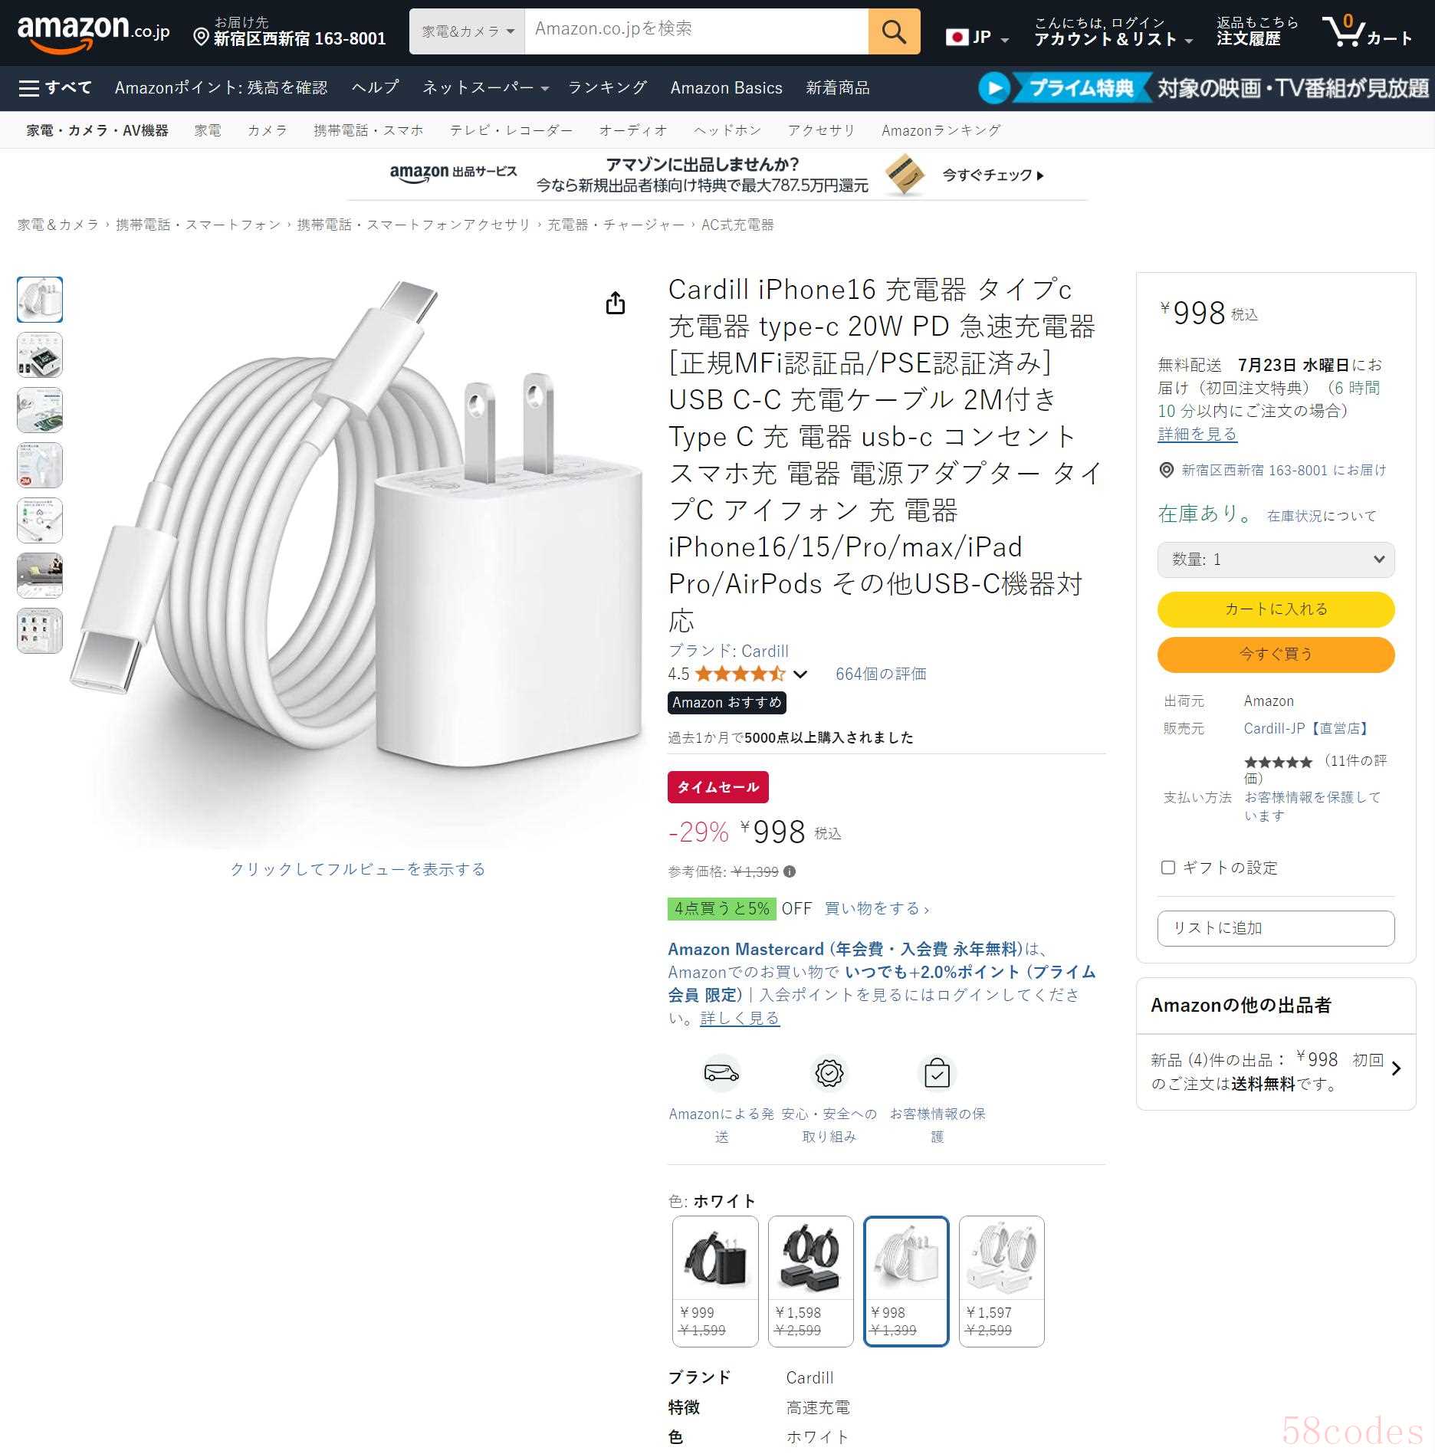Check the ギフトの設定 checkbox
Image resolution: width=1435 pixels, height=1454 pixels.
[x=1168, y=868]
